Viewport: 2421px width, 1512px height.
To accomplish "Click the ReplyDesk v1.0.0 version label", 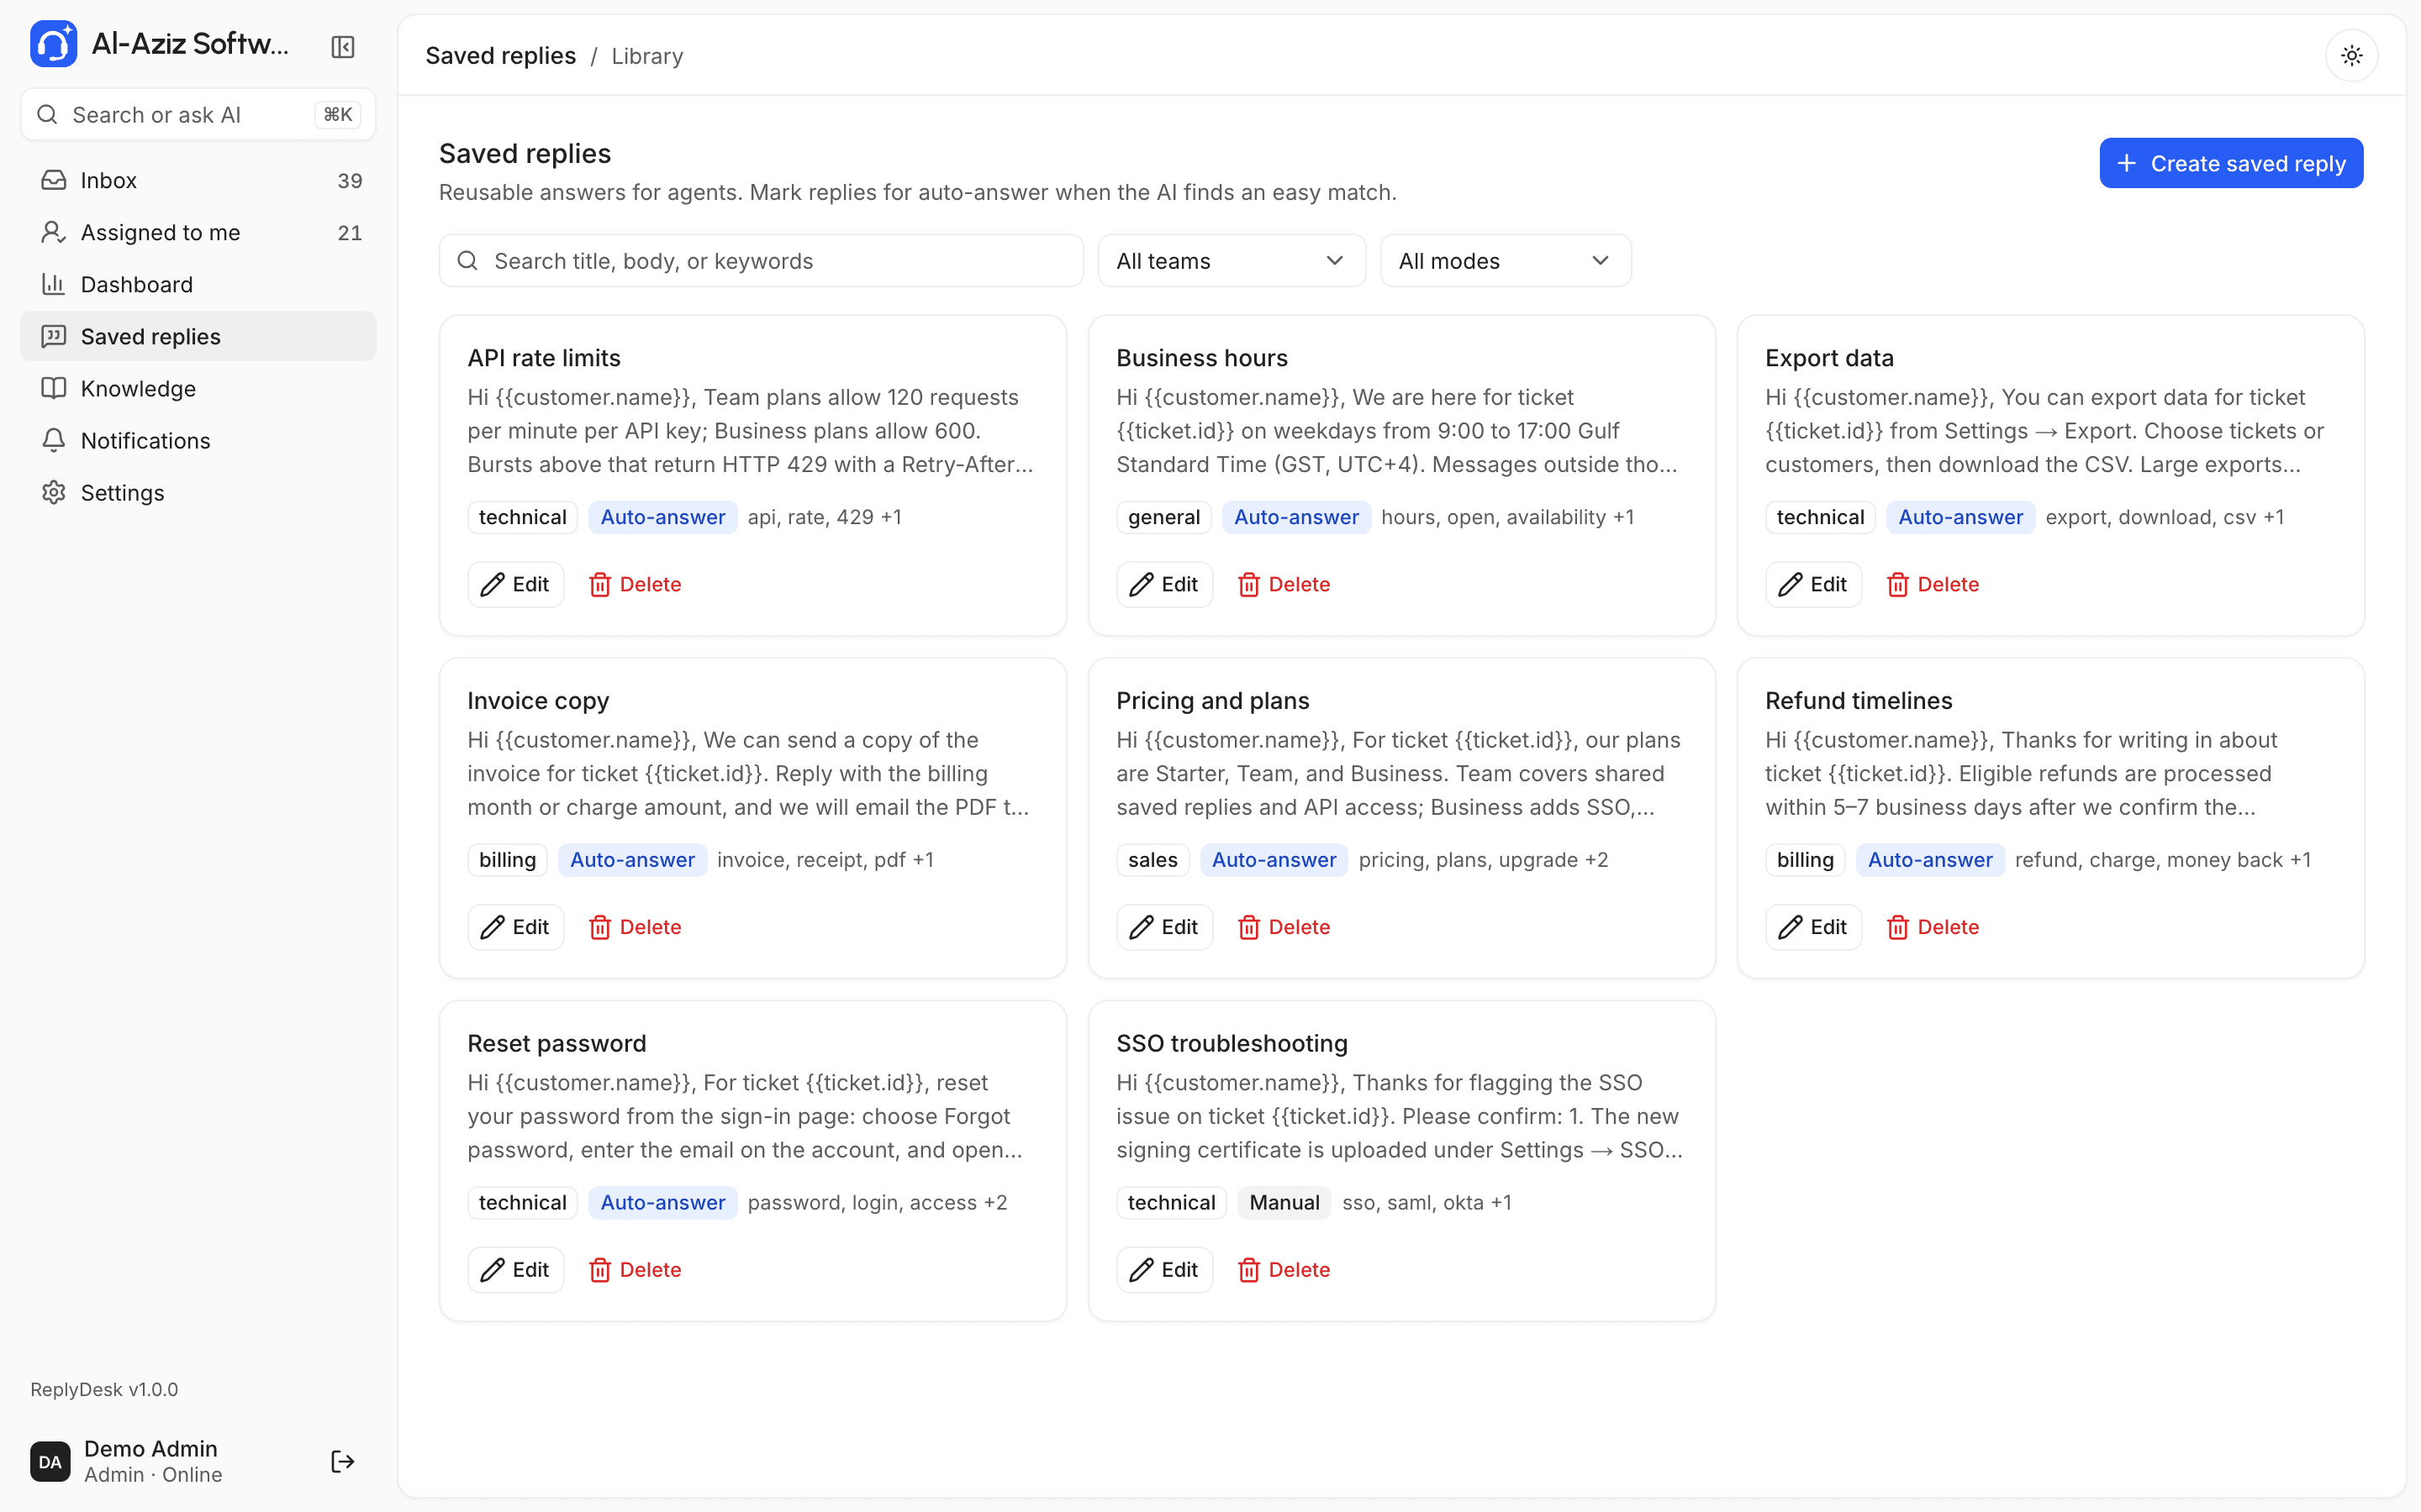I will tap(104, 1389).
